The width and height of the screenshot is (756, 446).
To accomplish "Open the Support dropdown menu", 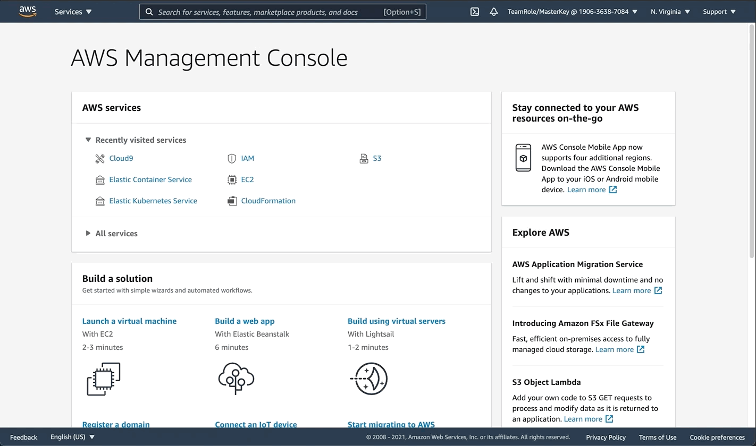I will [719, 12].
